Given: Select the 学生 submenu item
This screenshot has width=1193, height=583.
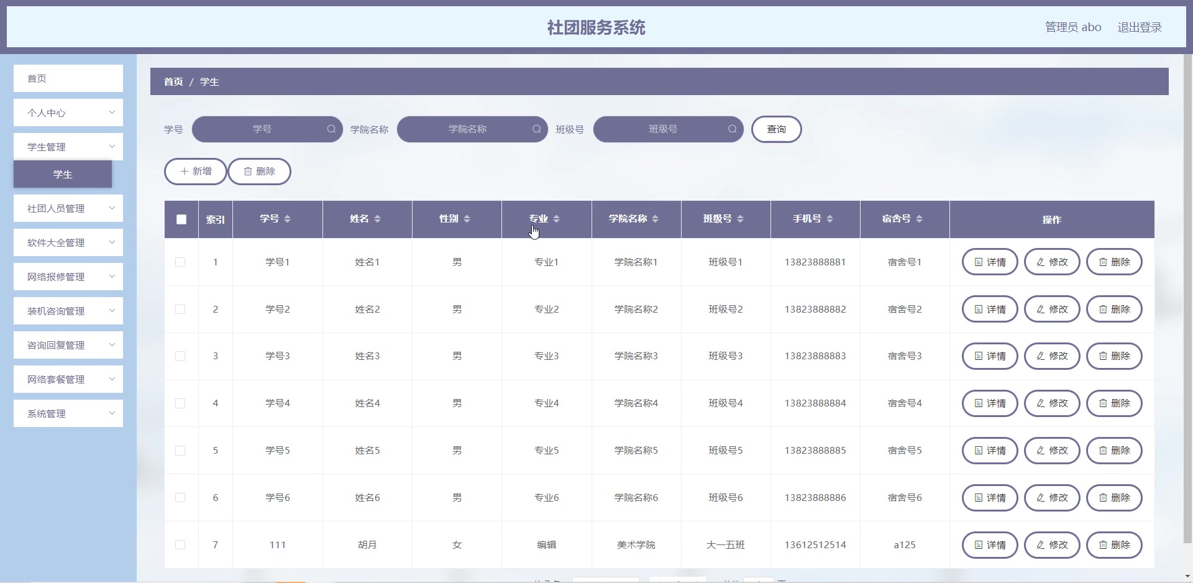Looking at the screenshot, I should click(x=63, y=174).
